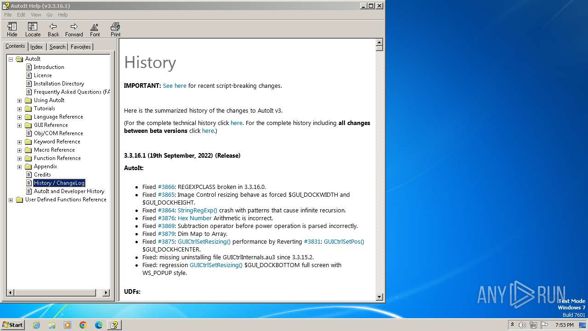Click tree pane scroll left arrow
This screenshot has height=331, width=588.
11,292
